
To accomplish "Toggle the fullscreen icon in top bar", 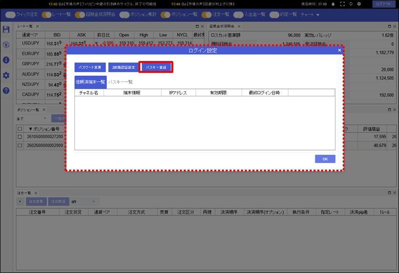I will pyautogui.click(x=343, y=4).
